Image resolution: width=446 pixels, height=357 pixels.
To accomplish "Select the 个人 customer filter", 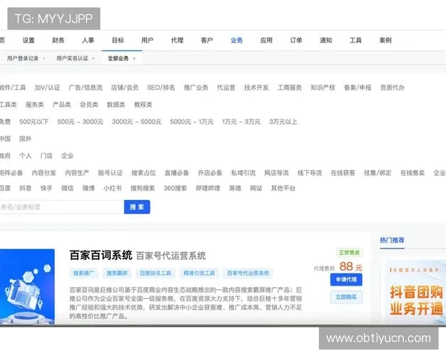I will pos(25,156).
